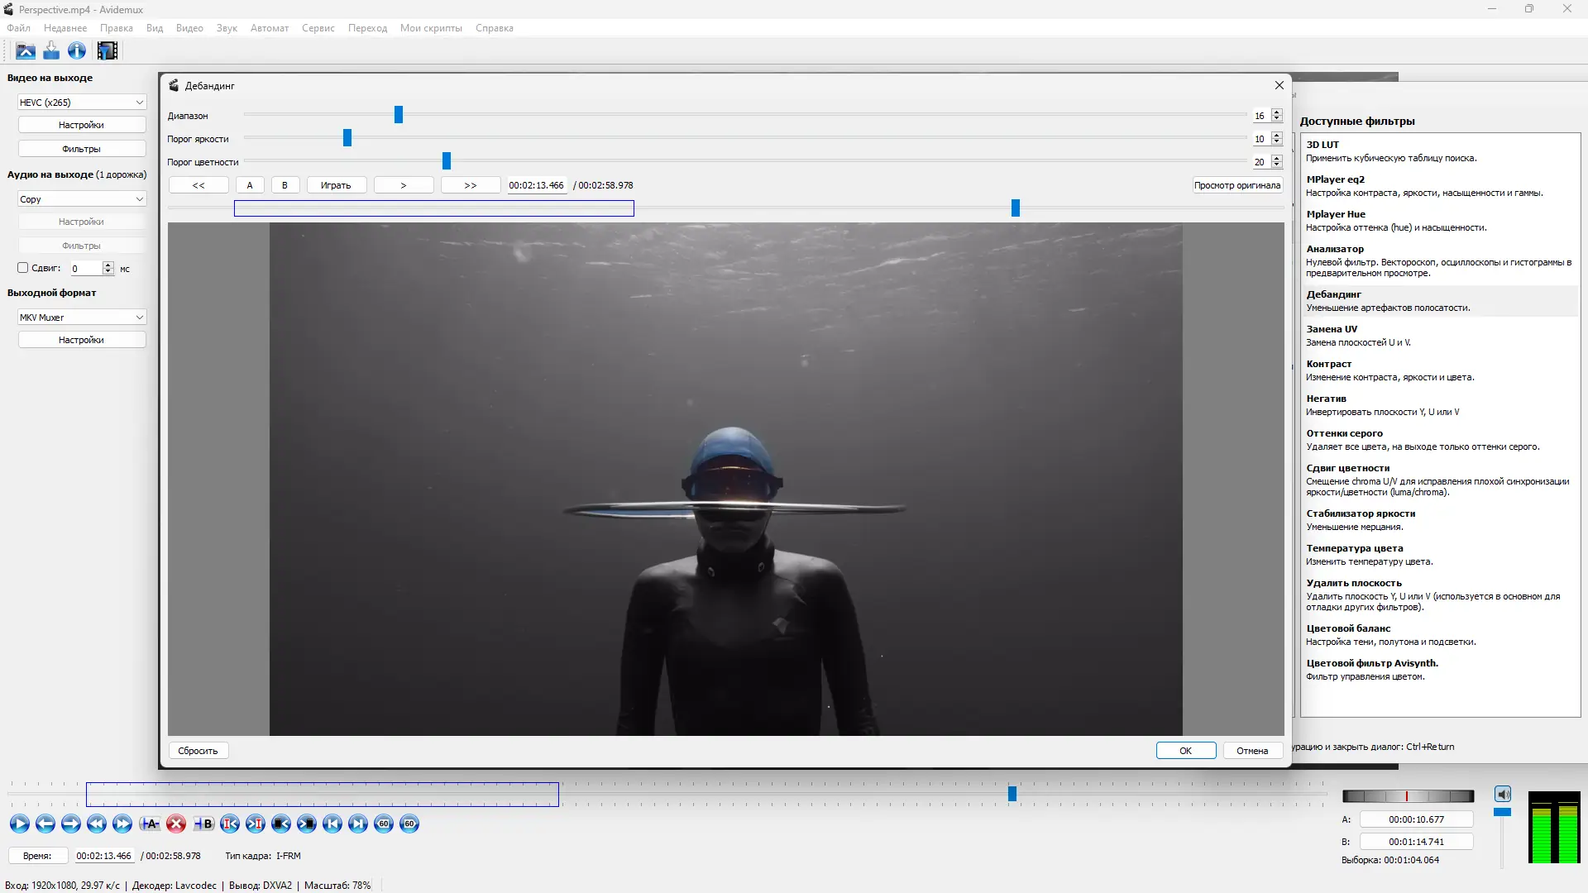Expand the Copy audio codec dropdown
The width and height of the screenshot is (1588, 893).
click(x=82, y=199)
